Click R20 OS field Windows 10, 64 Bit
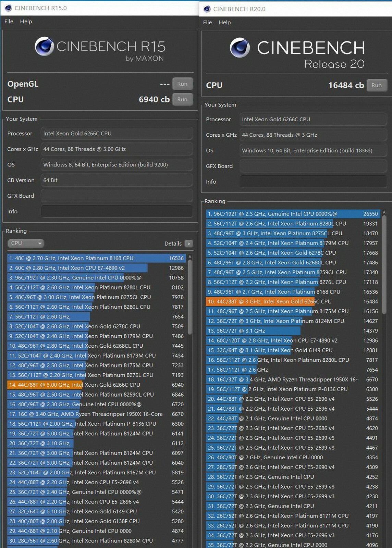392x548 pixels. click(313, 150)
